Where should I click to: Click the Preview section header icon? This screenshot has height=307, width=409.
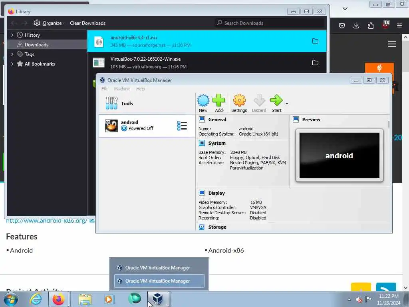pos(296,120)
